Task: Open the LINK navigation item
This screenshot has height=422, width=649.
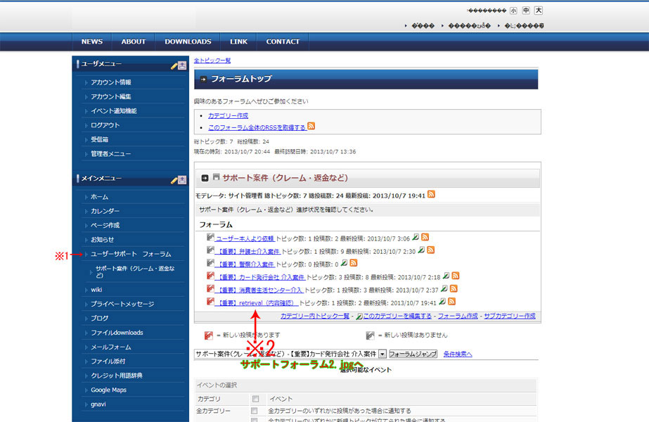Action: tap(239, 41)
